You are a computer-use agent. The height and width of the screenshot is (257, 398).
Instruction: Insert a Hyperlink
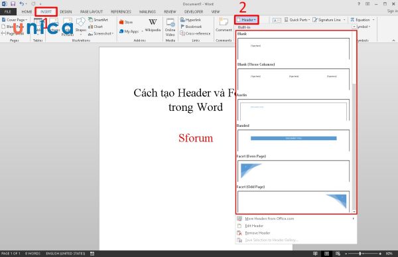point(190,19)
